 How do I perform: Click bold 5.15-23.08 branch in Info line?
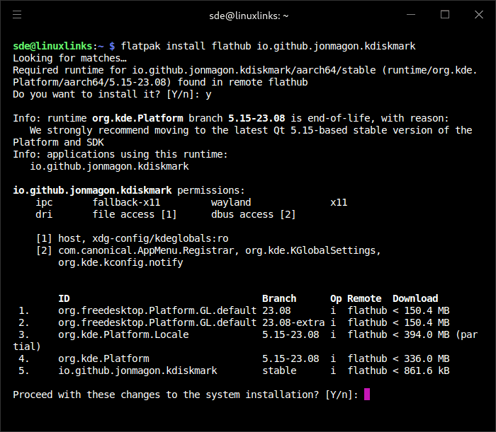(257, 118)
